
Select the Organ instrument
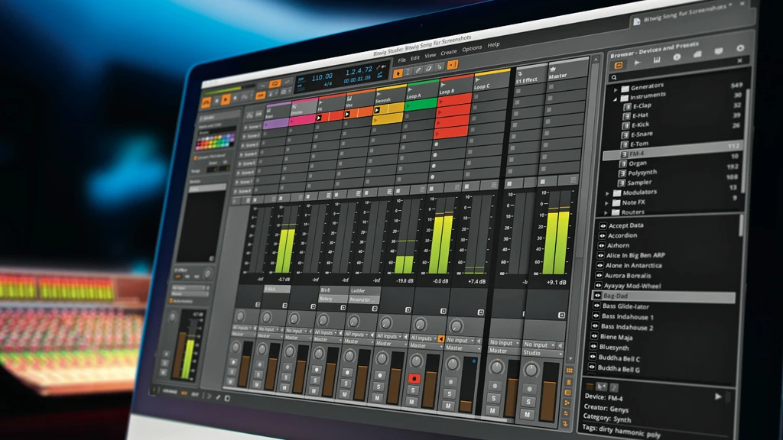pos(637,163)
